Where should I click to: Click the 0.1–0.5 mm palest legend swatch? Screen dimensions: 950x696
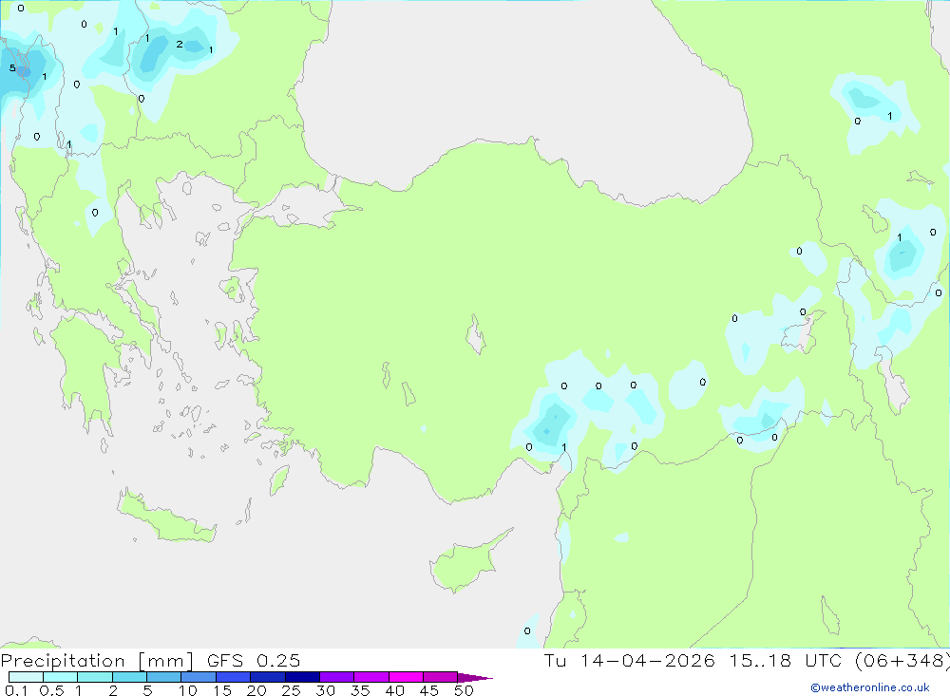point(26,677)
